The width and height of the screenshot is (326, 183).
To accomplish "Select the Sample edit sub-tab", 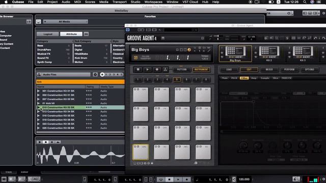I will pos(265,78).
